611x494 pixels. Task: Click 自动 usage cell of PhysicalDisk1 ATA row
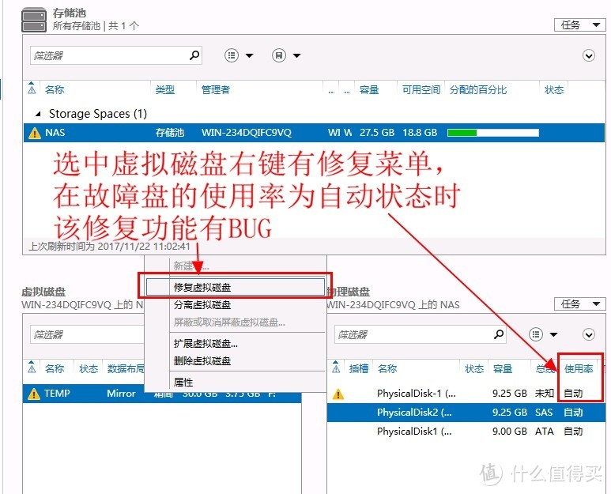click(573, 432)
